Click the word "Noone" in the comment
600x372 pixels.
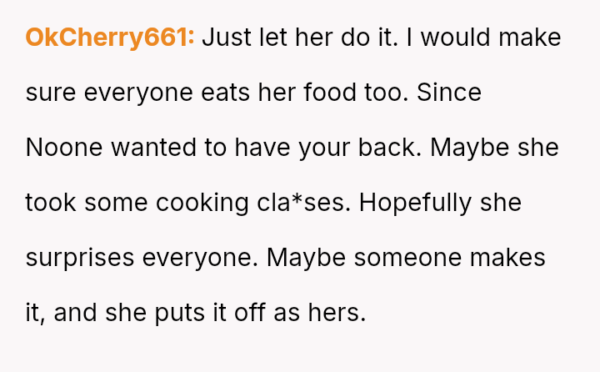coord(64,148)
